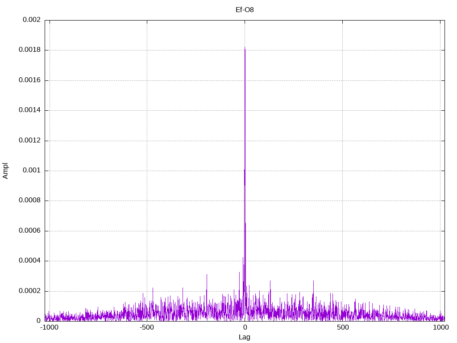Select the 0.0018 Y-axis tick label
Viewport: 457px width, 343px height.
[30, 50]
